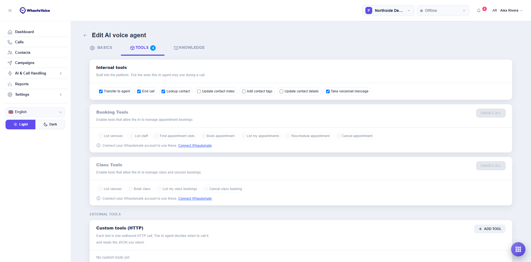Viewport: 531px width, 262px height.
Task: Click the info icon under Booking Tools
Action: coord(98,145)
